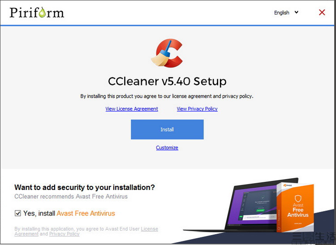
Task: Click the Avast logo atop the product box
Action: (288, 185)
